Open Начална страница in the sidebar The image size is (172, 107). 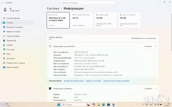tap(17, 18)
